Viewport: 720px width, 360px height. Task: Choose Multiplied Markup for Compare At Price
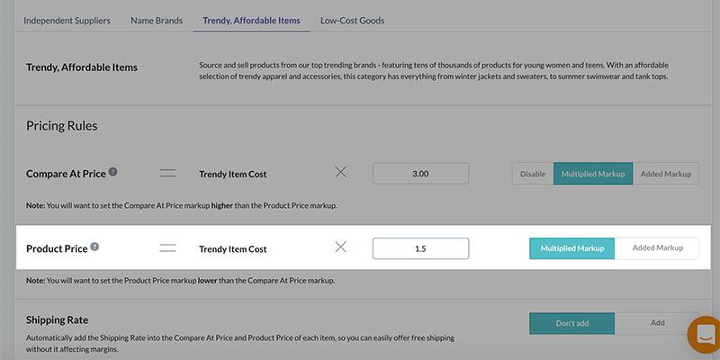click(593, 174)
